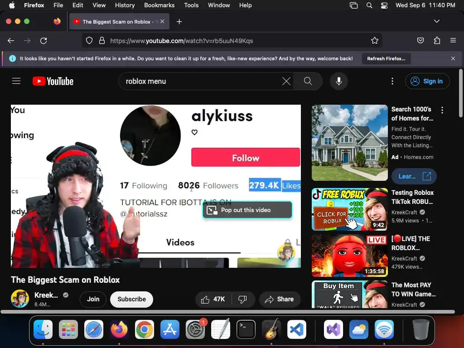Open Testing Roblox TikTok video thumbnail
This screenshot has width=464, height=348.
click(349, 209)
